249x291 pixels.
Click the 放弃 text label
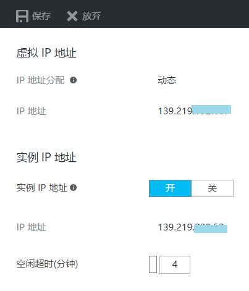[x=91, y=16]
